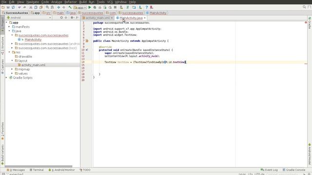The image size is (312, 175).
Task: Click the navigate Back arrow icon
Action: 58,7
